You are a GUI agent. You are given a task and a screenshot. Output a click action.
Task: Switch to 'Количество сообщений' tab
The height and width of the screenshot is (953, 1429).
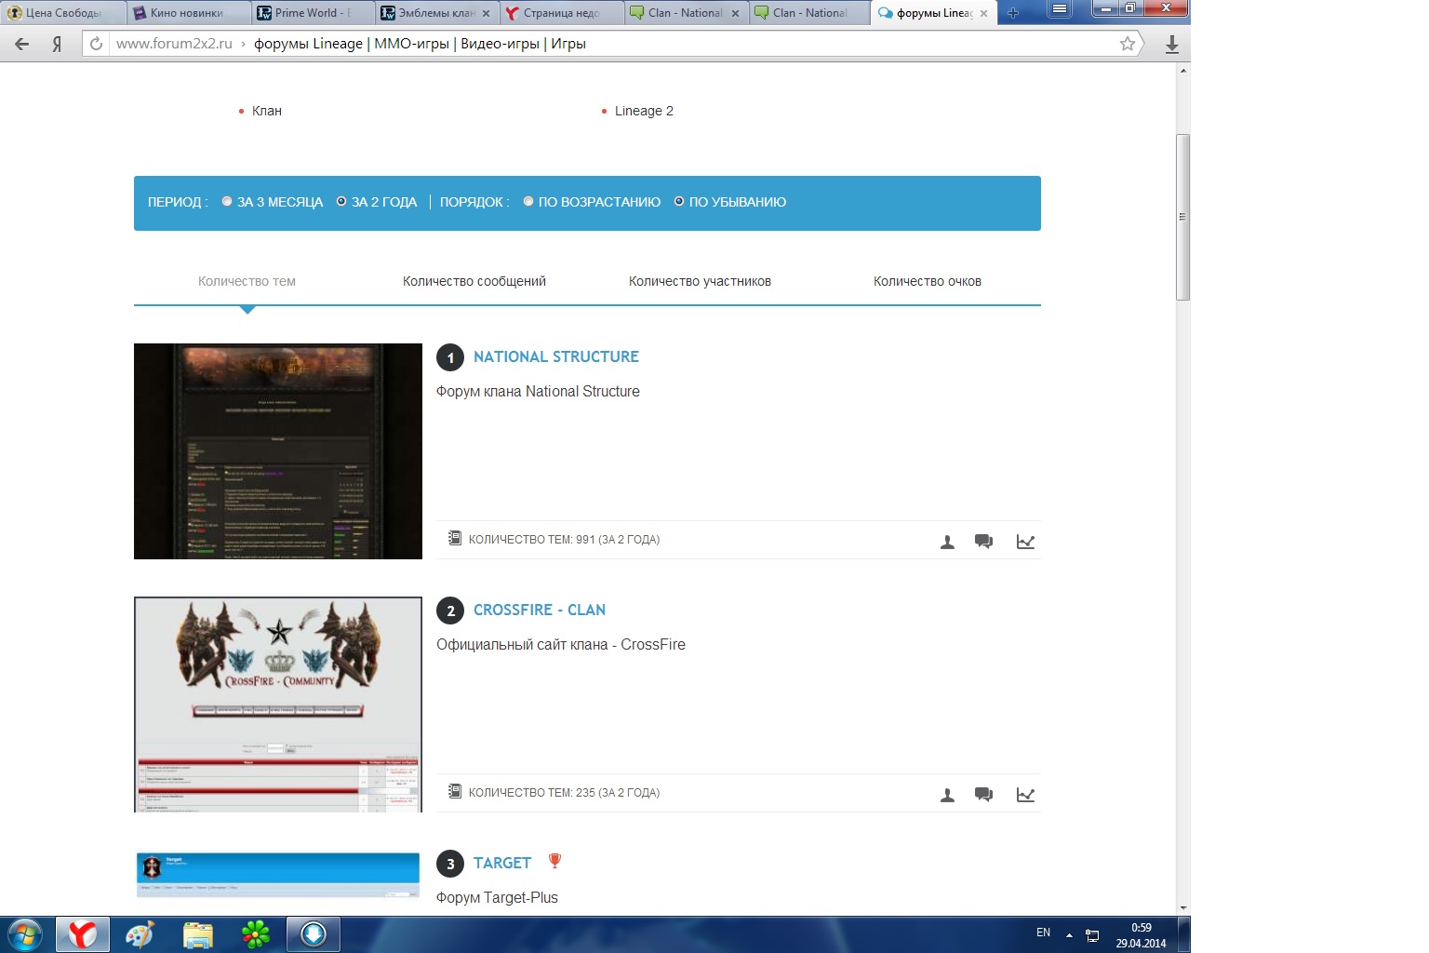(x=474, y=281)
